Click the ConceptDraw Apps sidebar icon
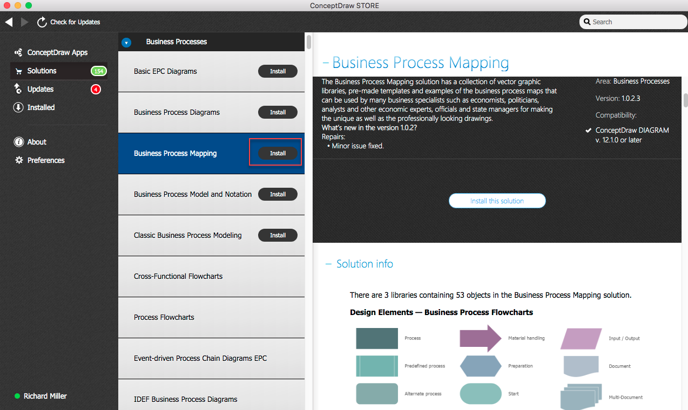The height and width of the screenshot is (410, 688). tap(18, 53)
